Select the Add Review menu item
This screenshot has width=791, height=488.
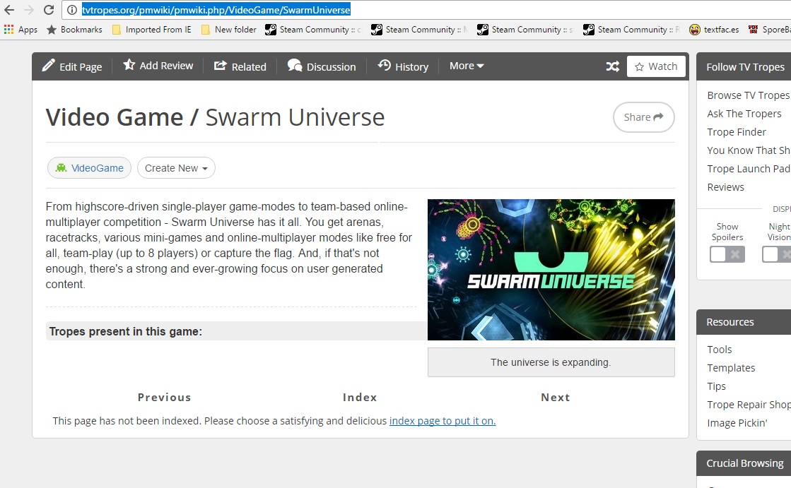pyautogui.click(x=166, y=66)
